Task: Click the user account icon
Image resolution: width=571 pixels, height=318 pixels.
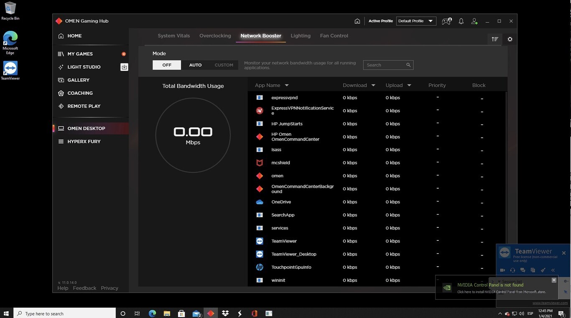Action: [x=474, y=21]
